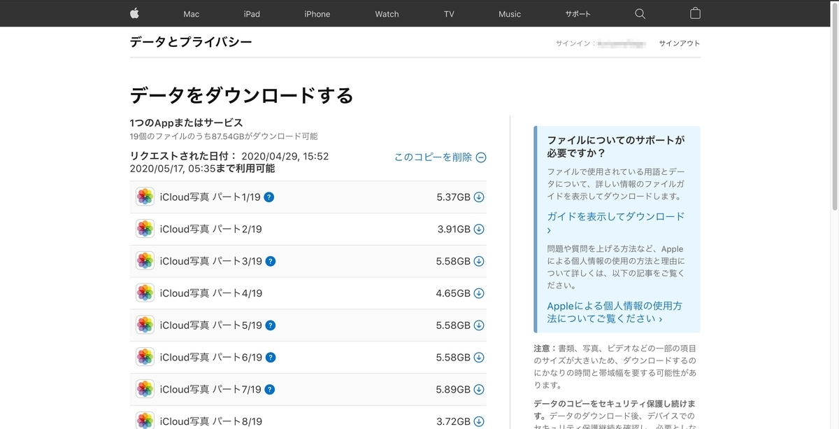This screenshot has height=429, width=839.
Task: Click iCloud写真 パート8/19 label
Action: [x=210, y=421]
